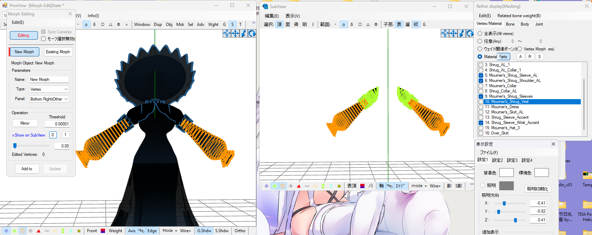Click the Threshold value field
This screenshot has height=235, width=592.
pos(57,124)
